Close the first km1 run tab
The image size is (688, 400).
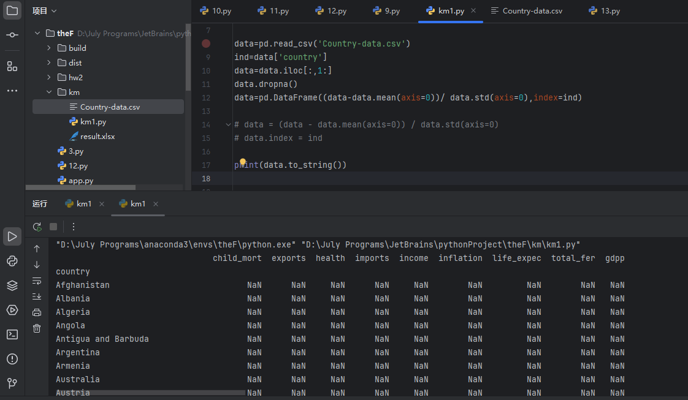click(x=102, y=204)
